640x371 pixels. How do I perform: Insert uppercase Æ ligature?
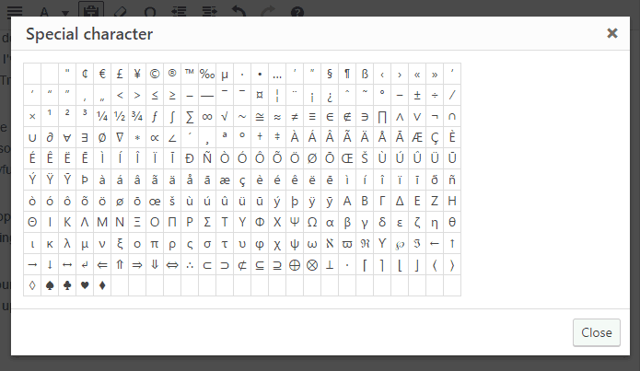(x=417, y=137)
